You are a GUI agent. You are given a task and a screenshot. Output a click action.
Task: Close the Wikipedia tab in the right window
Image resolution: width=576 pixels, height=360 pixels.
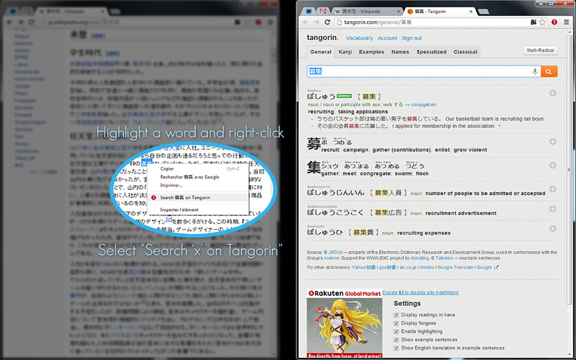pos(398,11)
